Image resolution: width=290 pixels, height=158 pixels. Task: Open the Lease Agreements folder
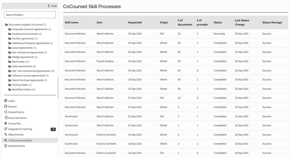click(22, 48)
